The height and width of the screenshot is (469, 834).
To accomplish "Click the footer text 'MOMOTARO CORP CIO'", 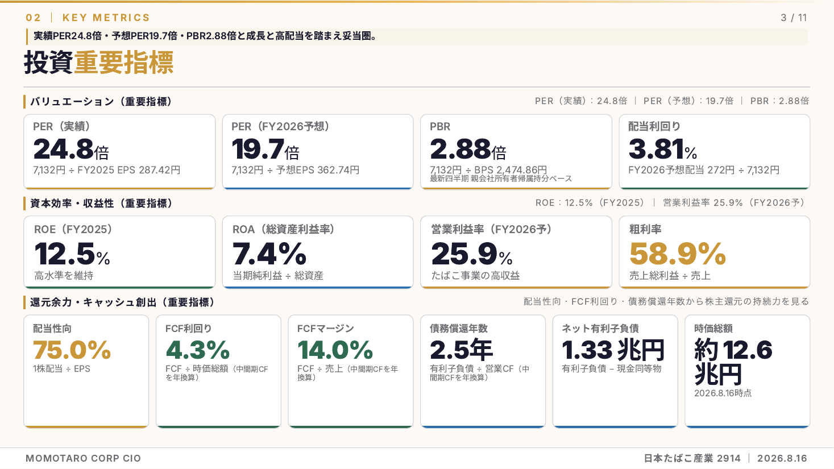I will [84, 458].
